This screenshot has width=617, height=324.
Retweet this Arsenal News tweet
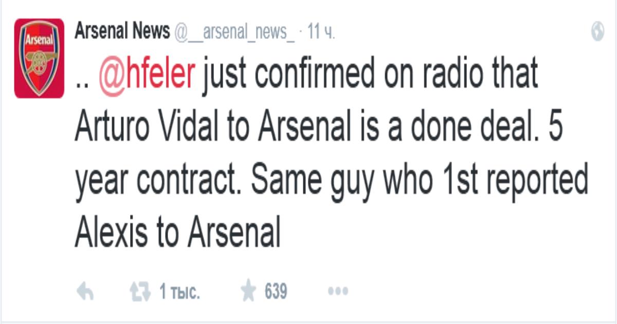[x=139, y=293]
